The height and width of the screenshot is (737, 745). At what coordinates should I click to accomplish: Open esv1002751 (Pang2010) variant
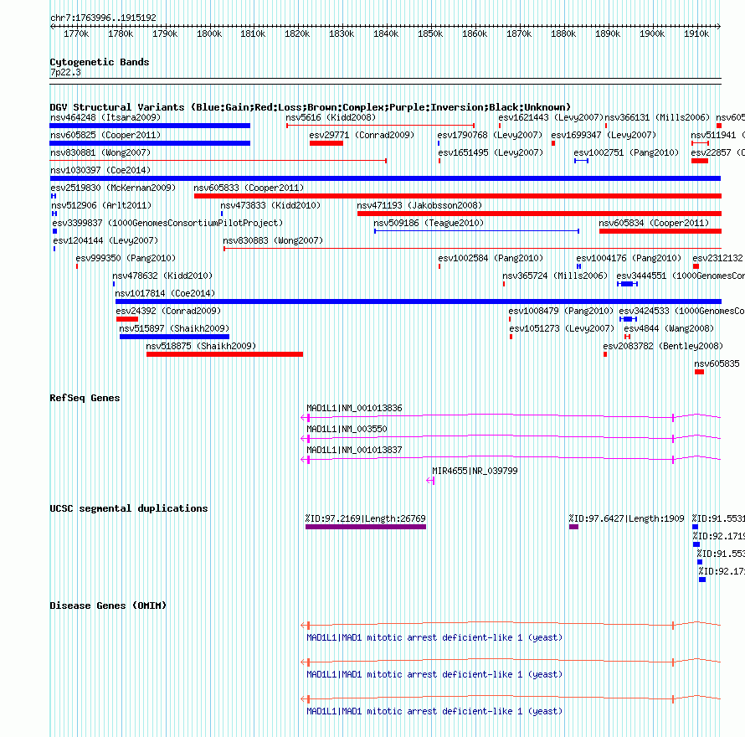coord(626,152)
